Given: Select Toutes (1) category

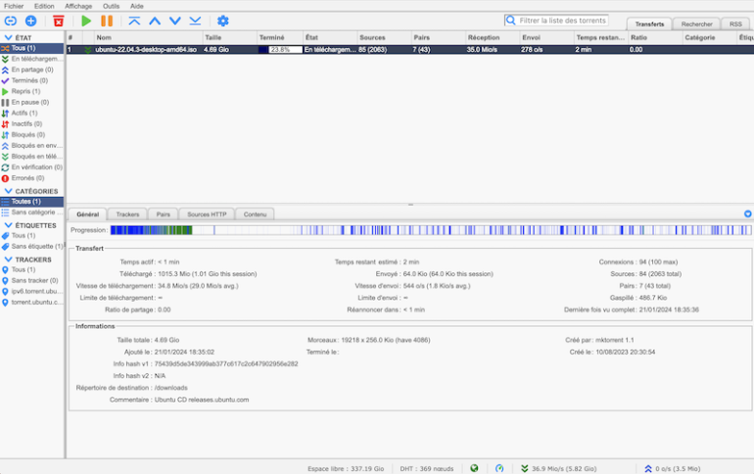Looking at the screenshot, I should 31,202.
